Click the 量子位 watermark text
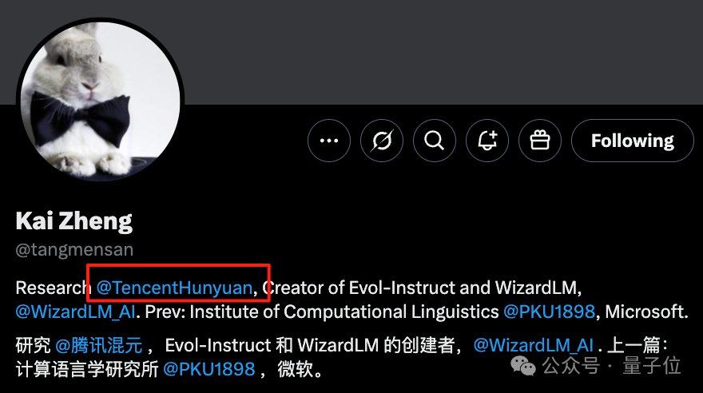703x393 pixels. [x=652, y=365]
